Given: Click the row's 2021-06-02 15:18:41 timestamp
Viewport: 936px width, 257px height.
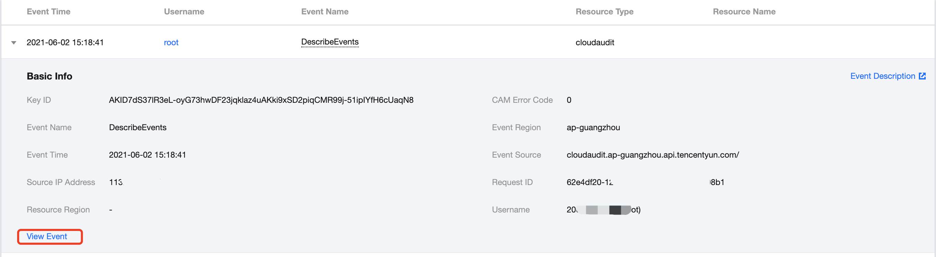Looking at the screenshot, I should pos(65,43).
